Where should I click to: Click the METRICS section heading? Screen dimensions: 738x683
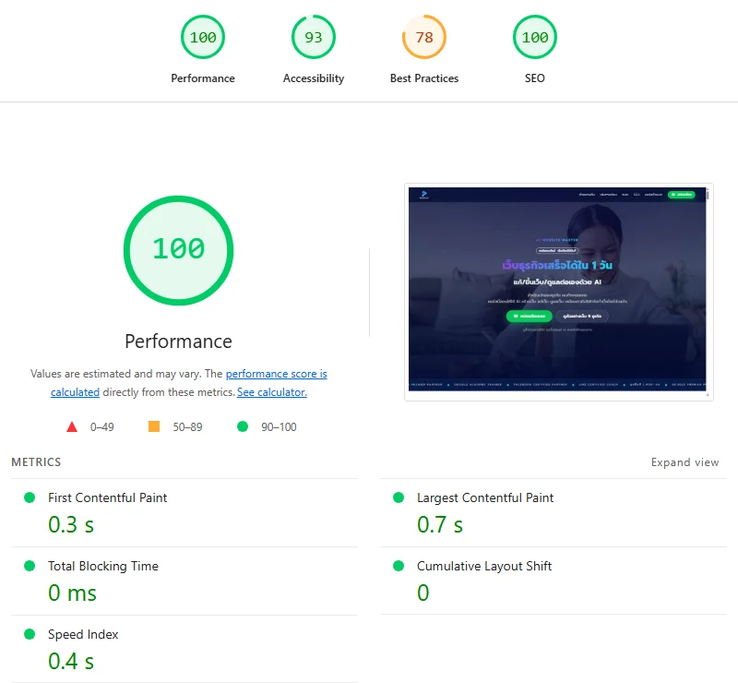36,462
